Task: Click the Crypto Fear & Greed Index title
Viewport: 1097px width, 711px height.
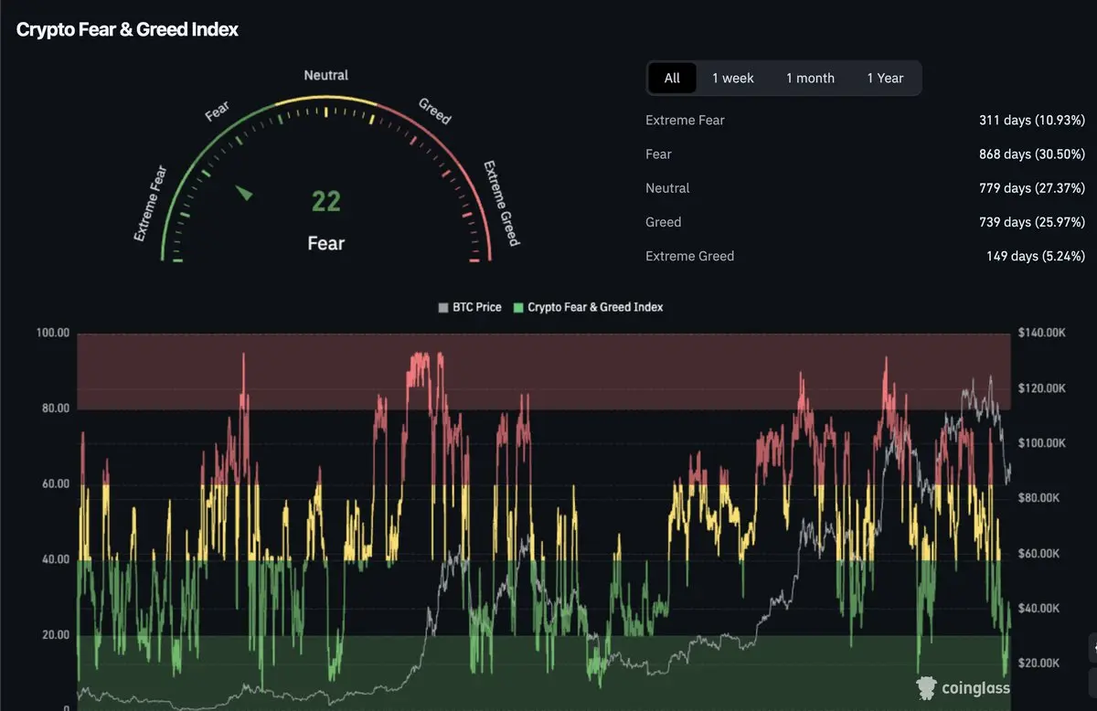Action: point(127,29)
